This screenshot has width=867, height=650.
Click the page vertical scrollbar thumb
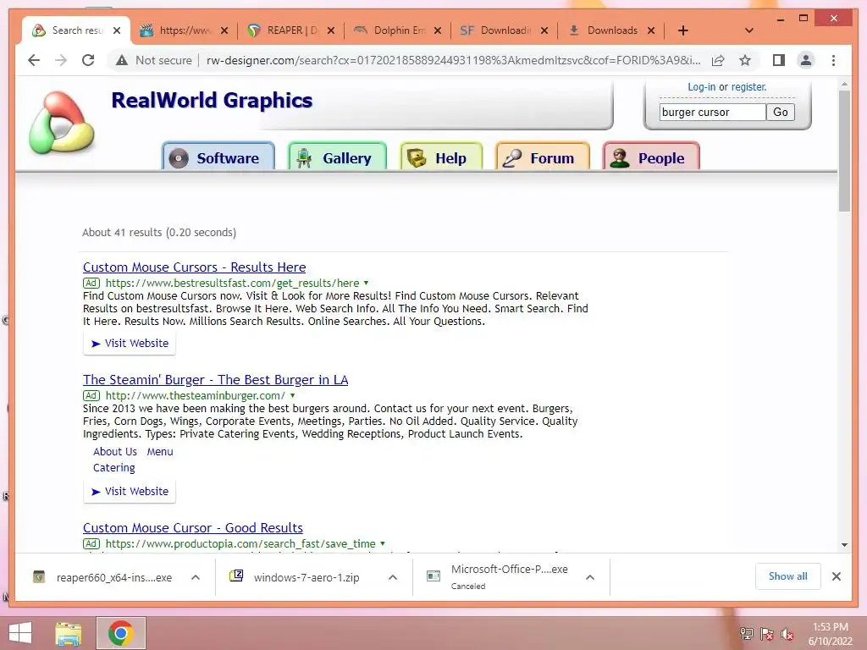click(x=844, y=151)
